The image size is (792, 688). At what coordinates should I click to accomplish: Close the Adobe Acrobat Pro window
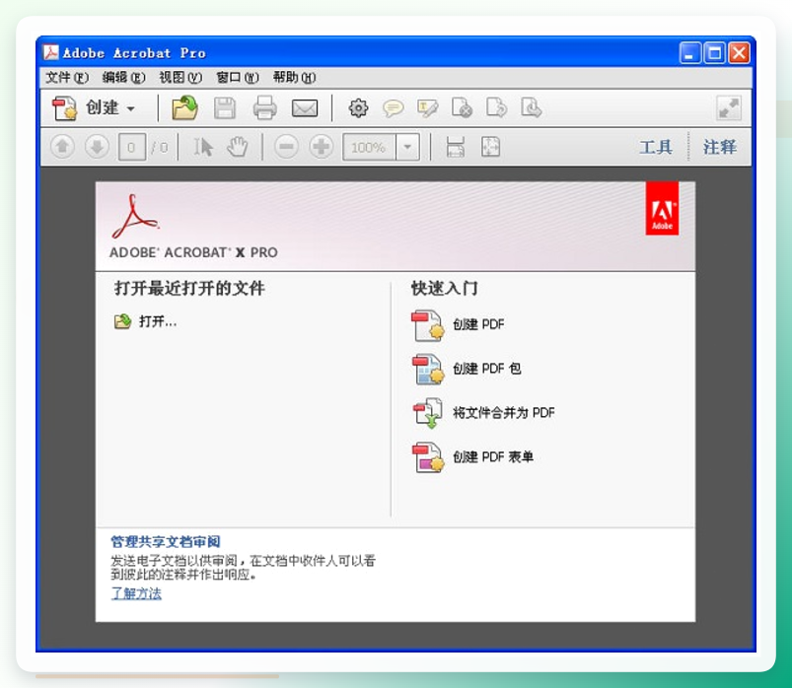coord(739,52)
